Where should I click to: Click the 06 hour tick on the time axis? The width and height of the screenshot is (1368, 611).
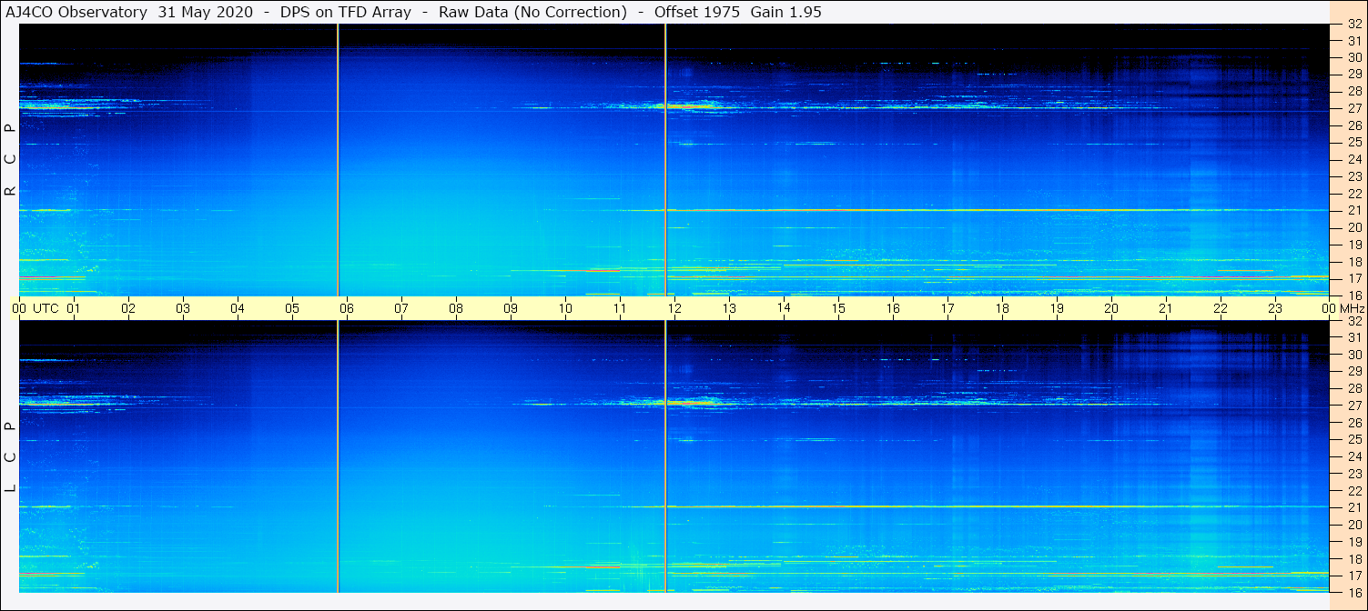coord(347,309)
